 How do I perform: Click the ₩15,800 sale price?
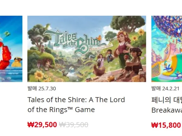click(166, 125)
